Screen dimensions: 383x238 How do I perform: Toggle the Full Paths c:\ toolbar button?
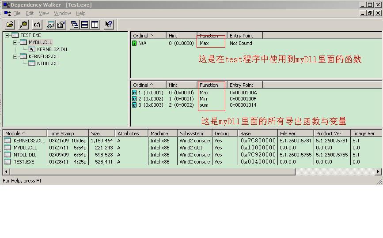pos(37,24)
